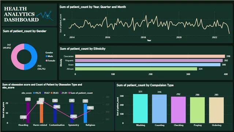This screenshot has height=132, width=234.
Task: Select the dark blue Contamination bar
Action: point(55,113)
